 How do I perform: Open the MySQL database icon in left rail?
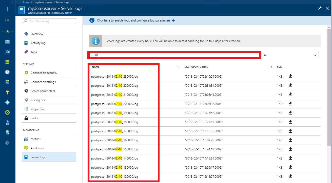click(x=7, y=133)
